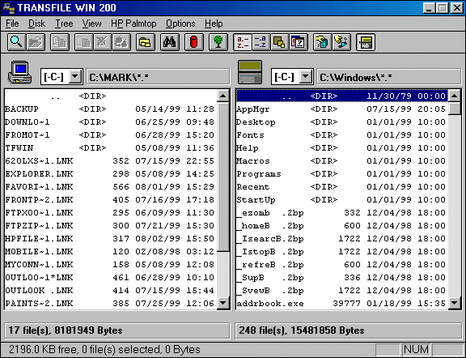Click the sort a-z by name icon
Viewport: 466px width, 358px height.
click(243, 42)
